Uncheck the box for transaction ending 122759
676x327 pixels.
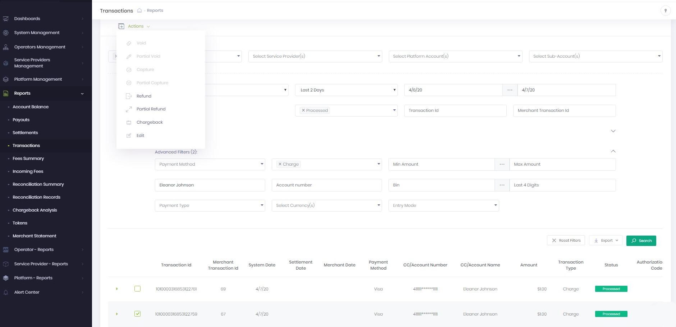pos(137,314)
